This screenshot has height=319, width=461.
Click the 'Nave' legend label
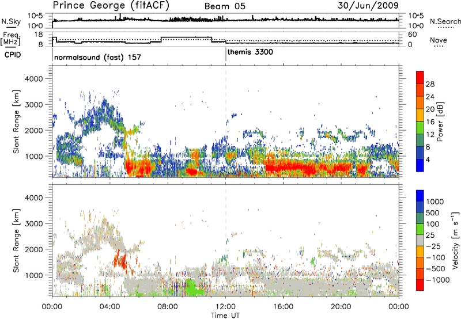tap(439, 40)
